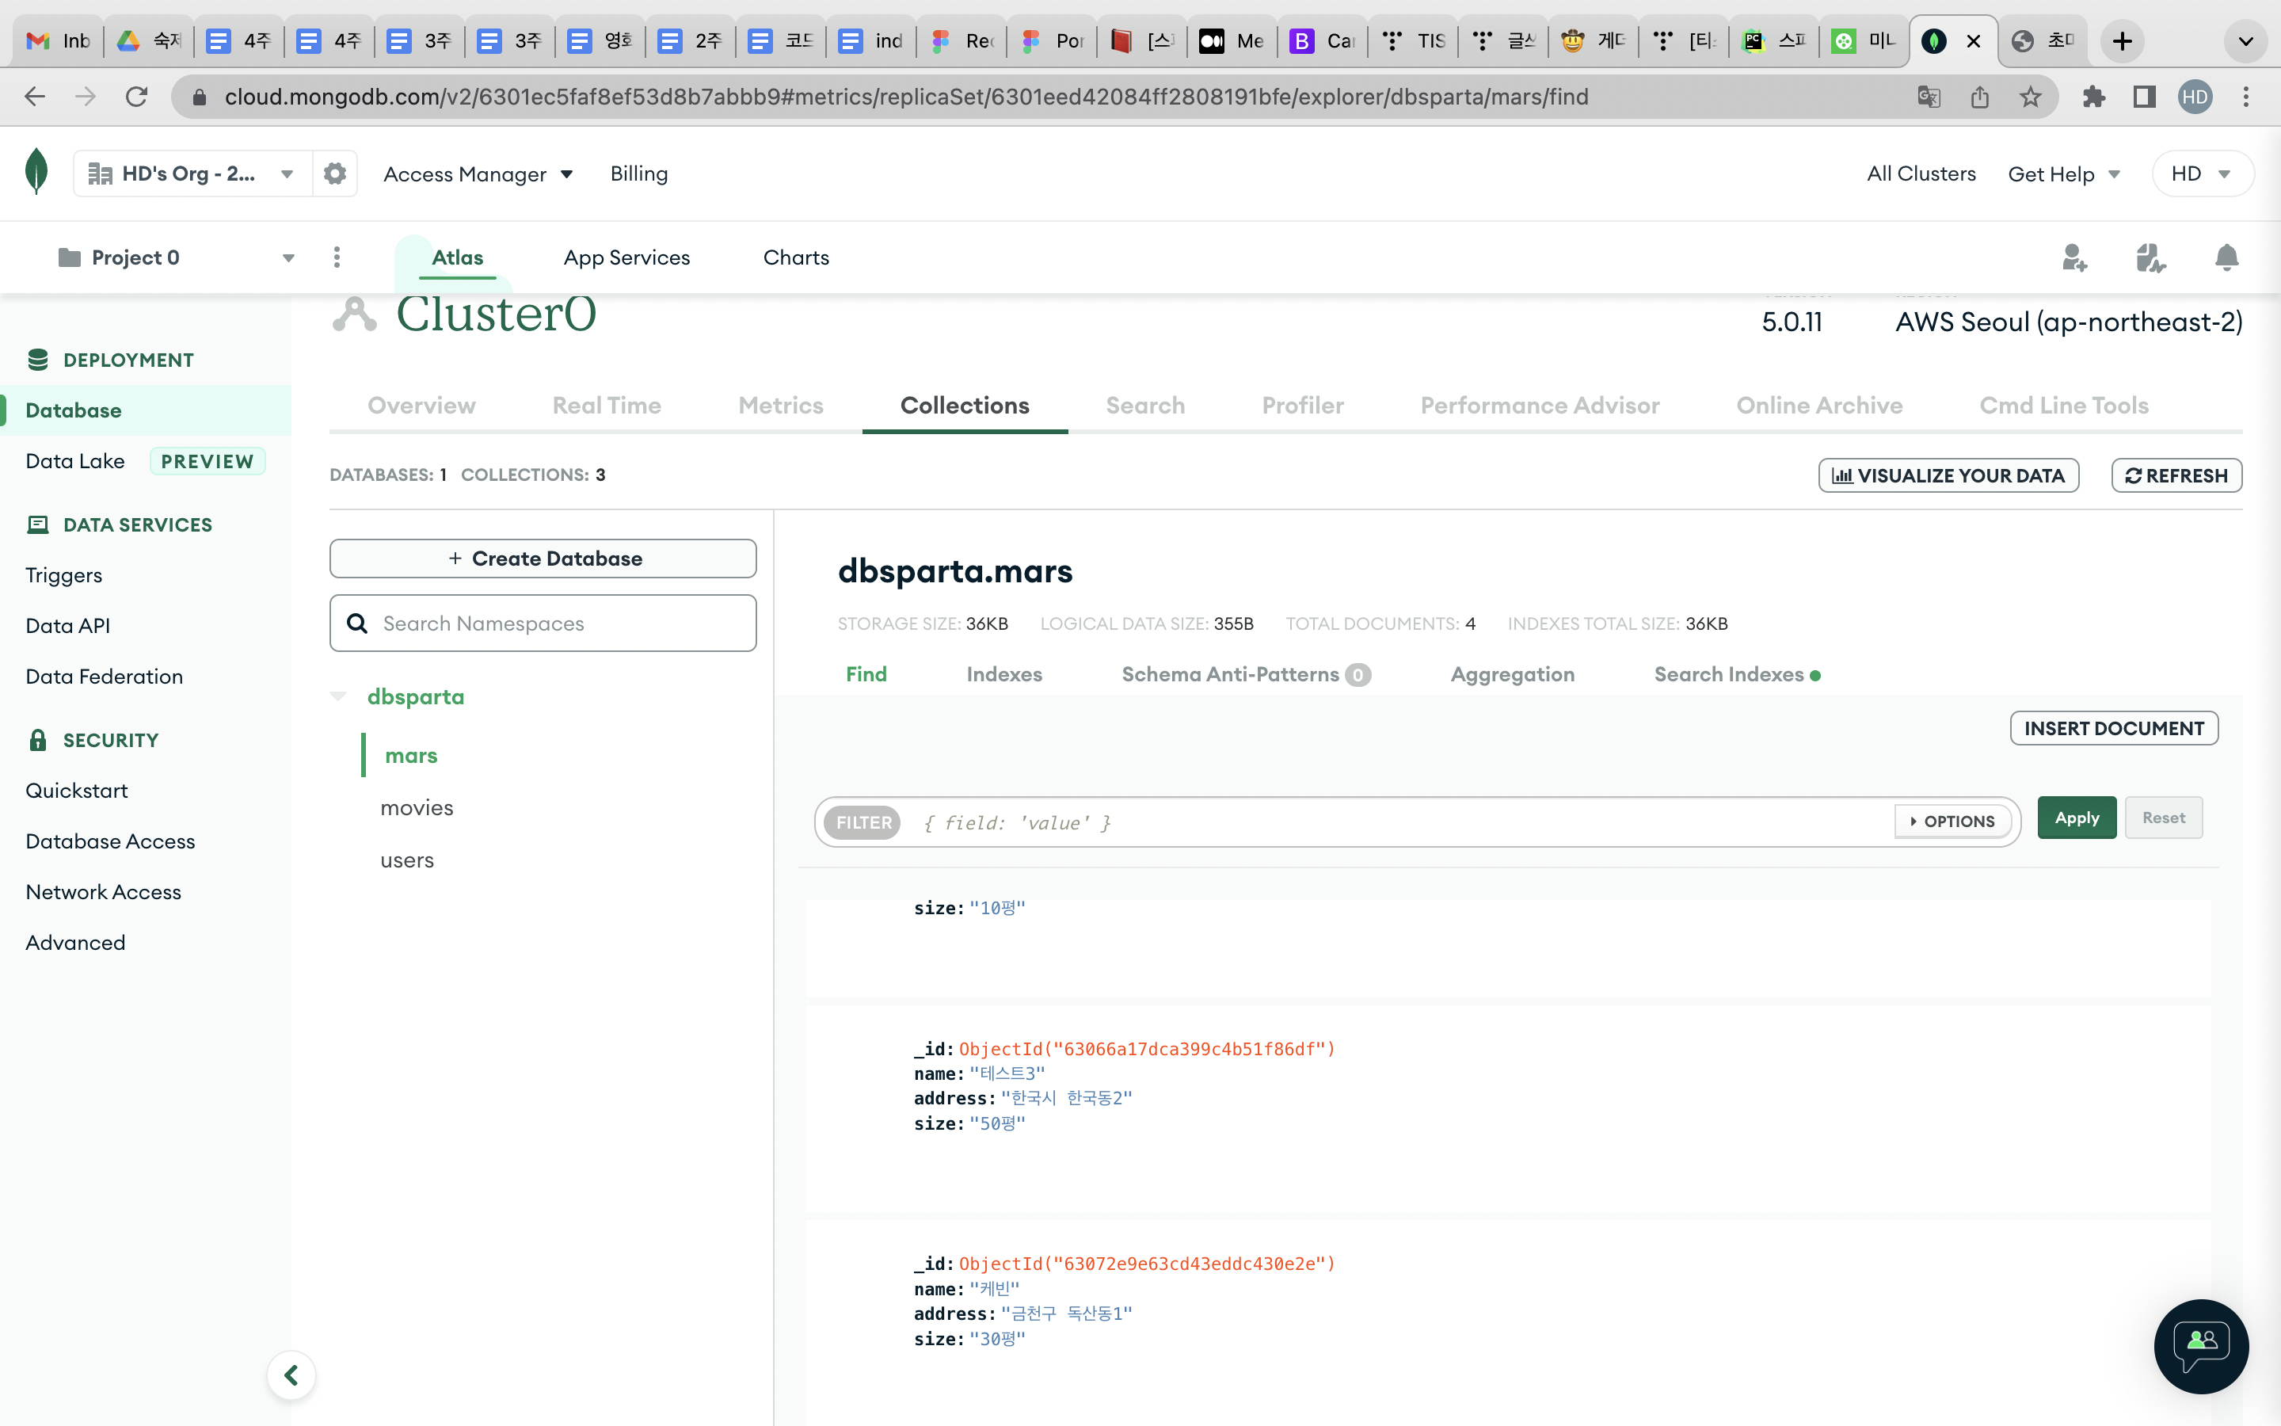The height and width of the screenshot is (1426, 2281).
Task: Switch to Real Time tab
Action: click(607, 406)
